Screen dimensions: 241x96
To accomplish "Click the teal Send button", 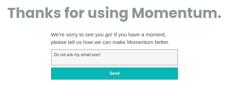I will point(114,73).
